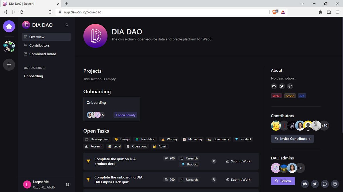
Task: Open the Combined board from the sidebar
Action: click(x=43, y=54)
